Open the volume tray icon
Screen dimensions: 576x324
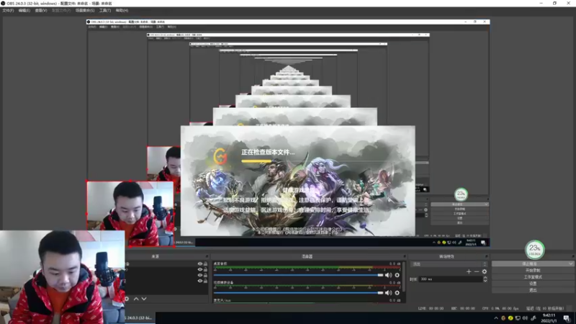click(x=525, y=318)
